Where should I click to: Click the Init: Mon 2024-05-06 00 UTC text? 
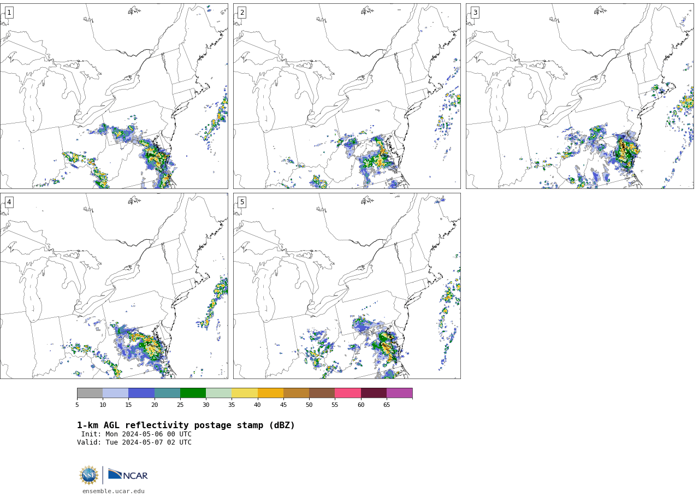coord(137,434)
